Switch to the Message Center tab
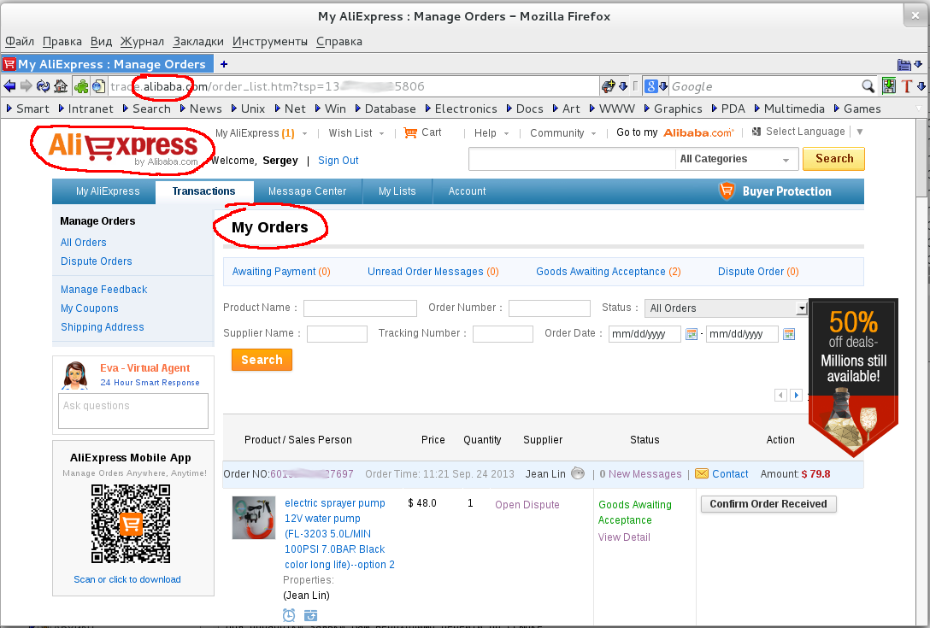 [x=307, y=191]
